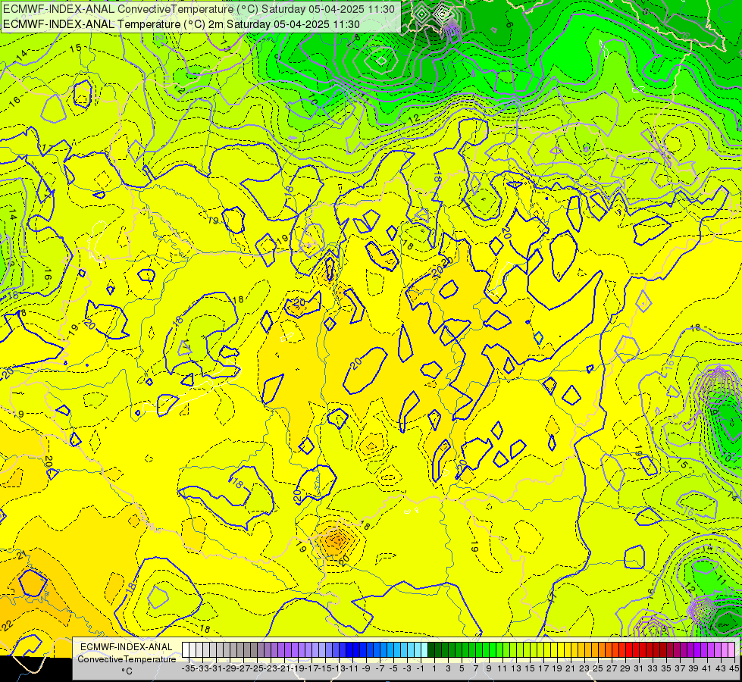
Task: Click legend scale value 35
Action: tap(665, 668)
